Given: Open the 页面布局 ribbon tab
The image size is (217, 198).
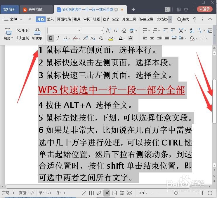Looking at the screenshot, I should click(64, 19).
